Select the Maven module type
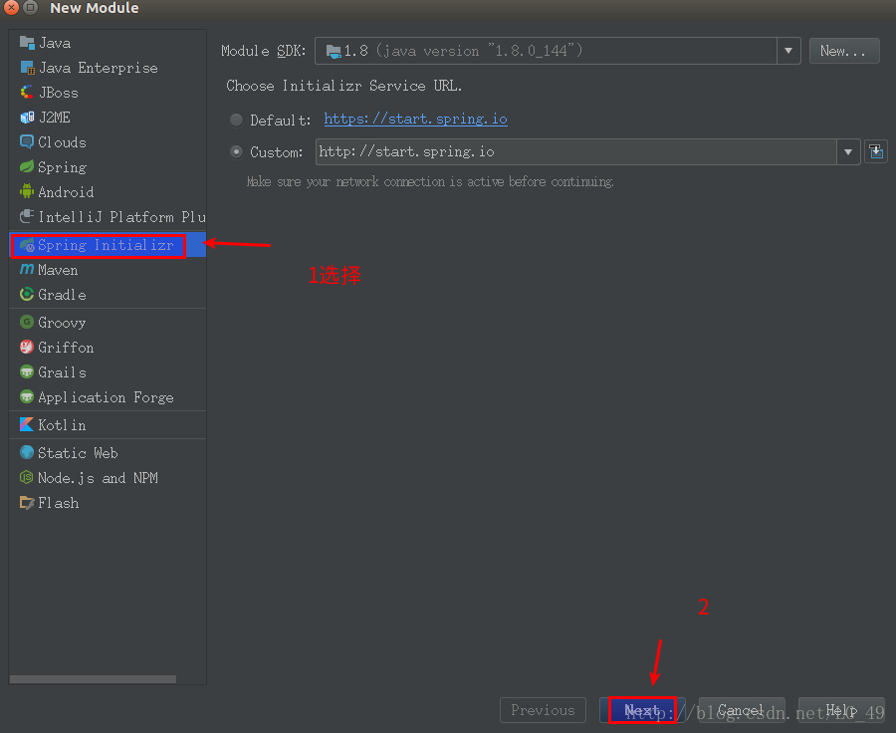This screenshot has height=733, width=896. (x=108, y=269)
